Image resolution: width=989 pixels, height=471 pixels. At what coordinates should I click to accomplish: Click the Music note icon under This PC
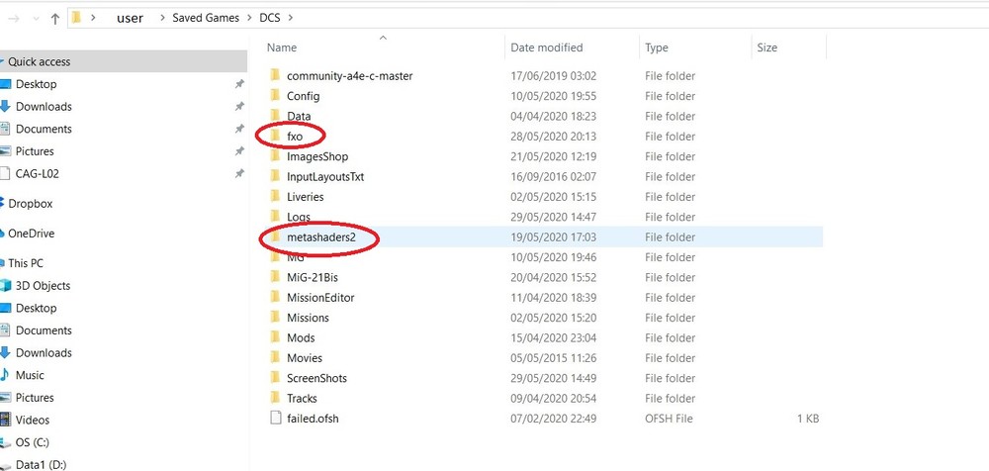(x=5, y=375)
